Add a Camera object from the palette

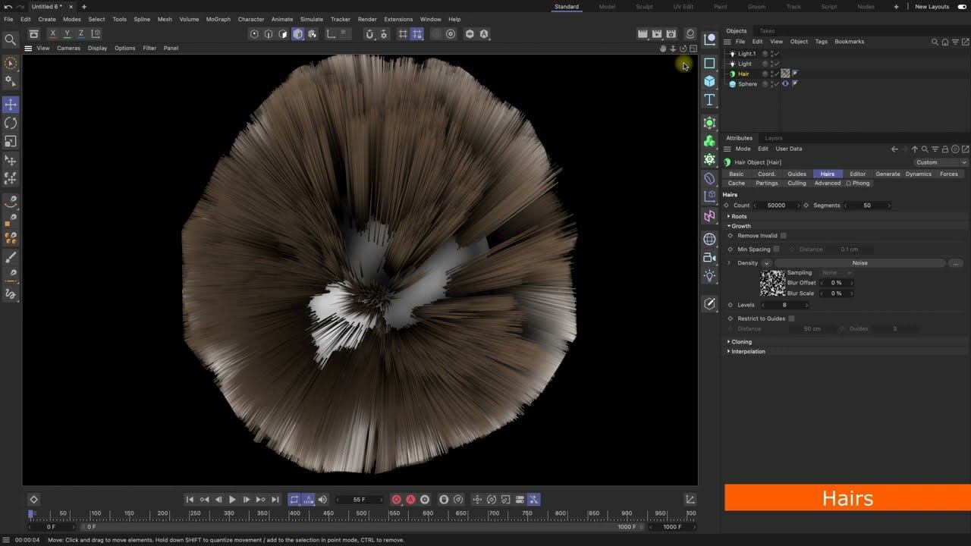coord(709,257)
